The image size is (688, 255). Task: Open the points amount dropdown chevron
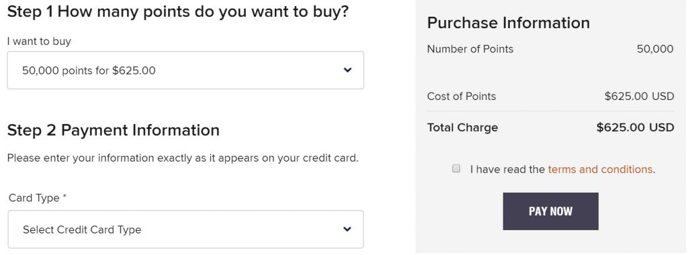347,70
